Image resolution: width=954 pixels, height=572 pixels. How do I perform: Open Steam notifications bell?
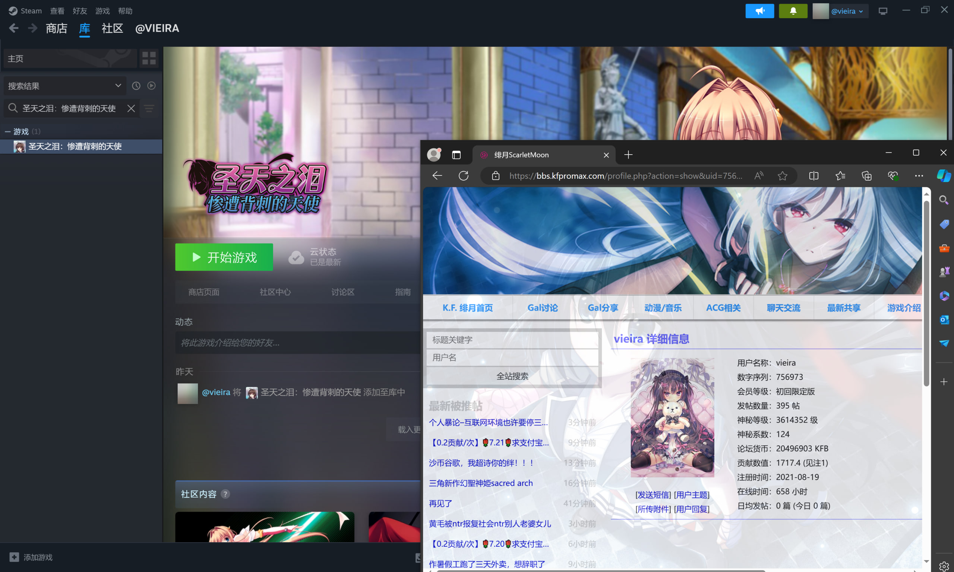(x=793, y=11)
